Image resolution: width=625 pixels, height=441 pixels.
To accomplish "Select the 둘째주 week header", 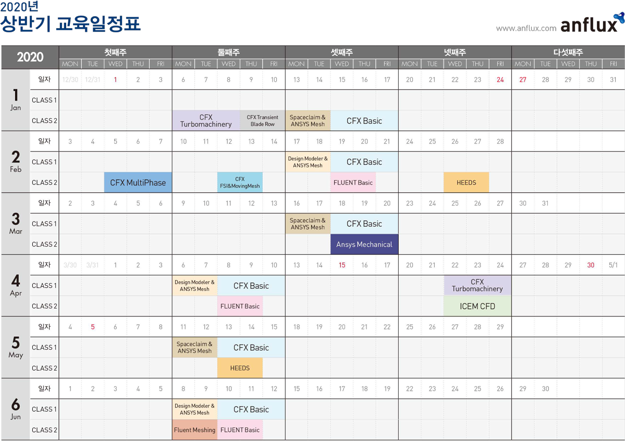I will point(229,52).
